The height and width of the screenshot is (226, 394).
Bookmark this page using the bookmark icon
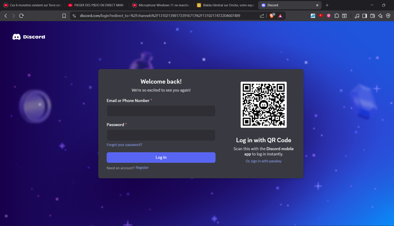click(x=64, y=16)
